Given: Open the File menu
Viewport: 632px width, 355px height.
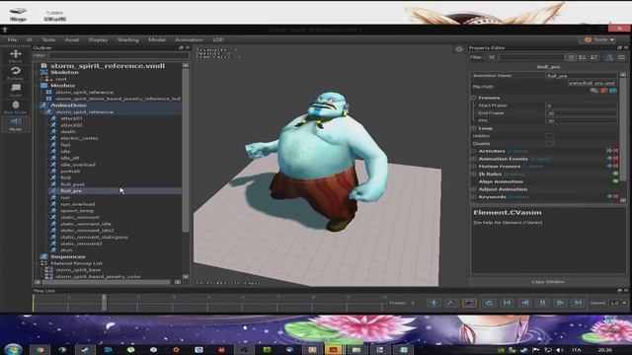Looking at the screenshot, I should coord(12,39).
